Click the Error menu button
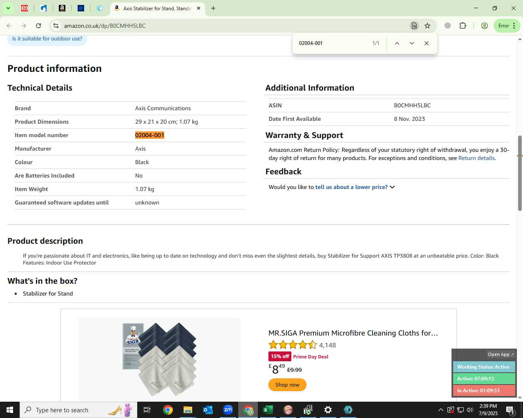This screenshot has height=418, width=523. click(x=507, y=26)
